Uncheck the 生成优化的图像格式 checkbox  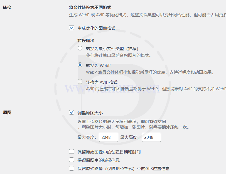72,28
